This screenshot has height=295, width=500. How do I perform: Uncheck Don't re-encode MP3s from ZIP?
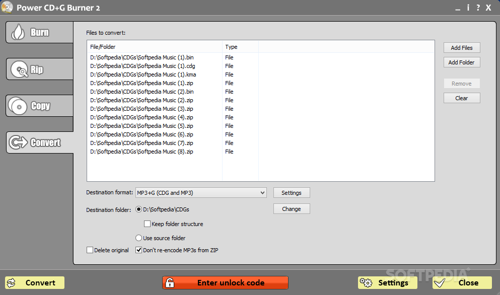(x=138, y=250)
